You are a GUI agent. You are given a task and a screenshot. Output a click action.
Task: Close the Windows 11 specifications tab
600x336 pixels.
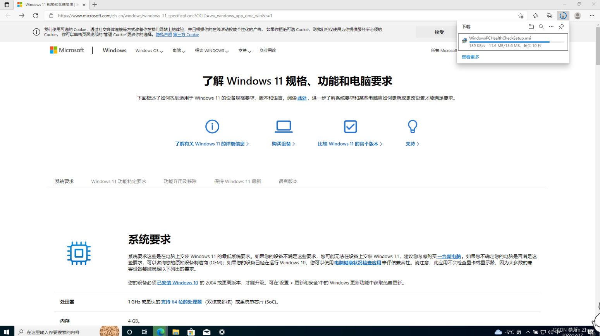click(84, 5)
